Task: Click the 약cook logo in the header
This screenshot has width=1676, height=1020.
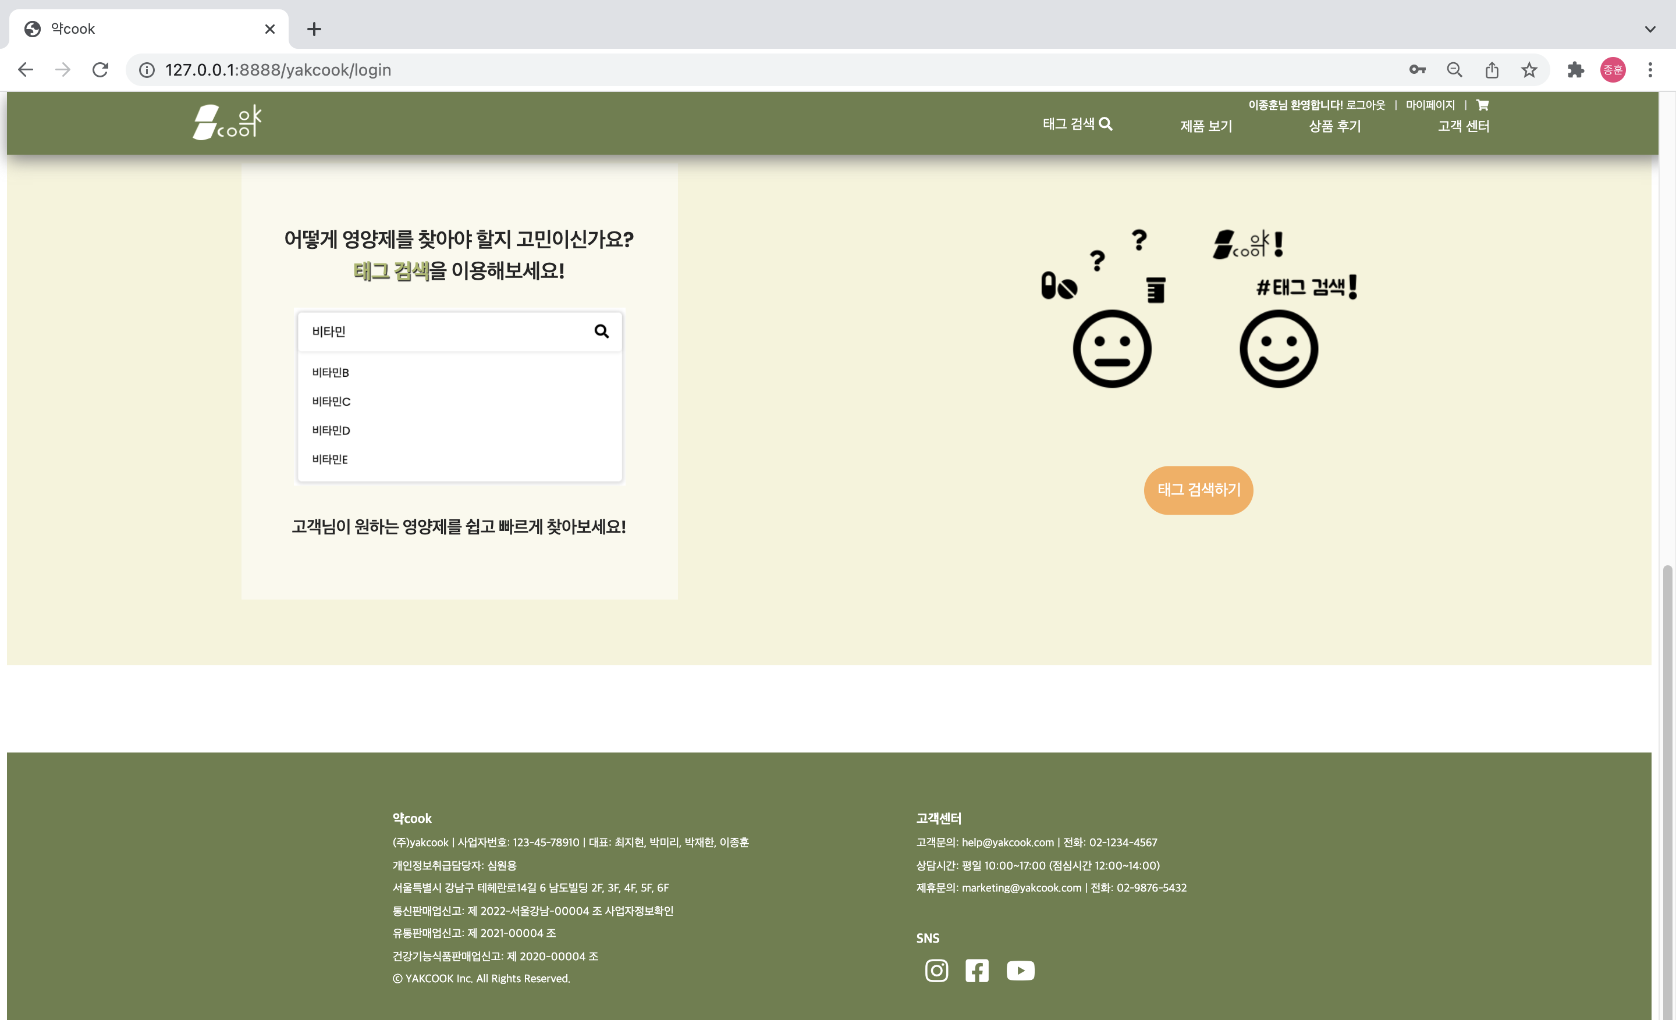Action: click(227, 122)
